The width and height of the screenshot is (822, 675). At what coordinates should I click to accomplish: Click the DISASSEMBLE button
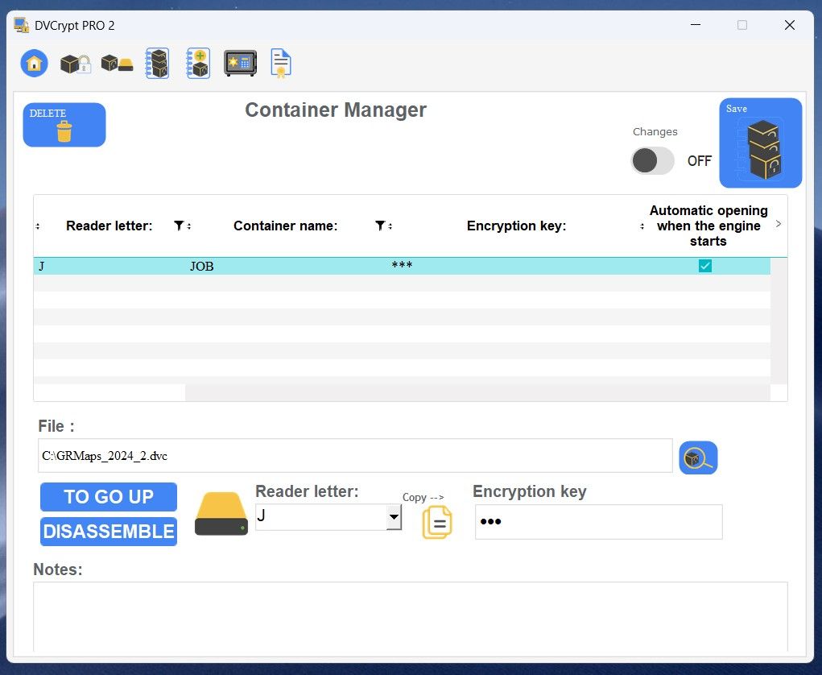[x=109, y=532]
